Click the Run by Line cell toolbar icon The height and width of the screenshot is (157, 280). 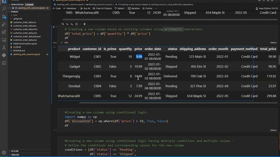pos(63,24)
